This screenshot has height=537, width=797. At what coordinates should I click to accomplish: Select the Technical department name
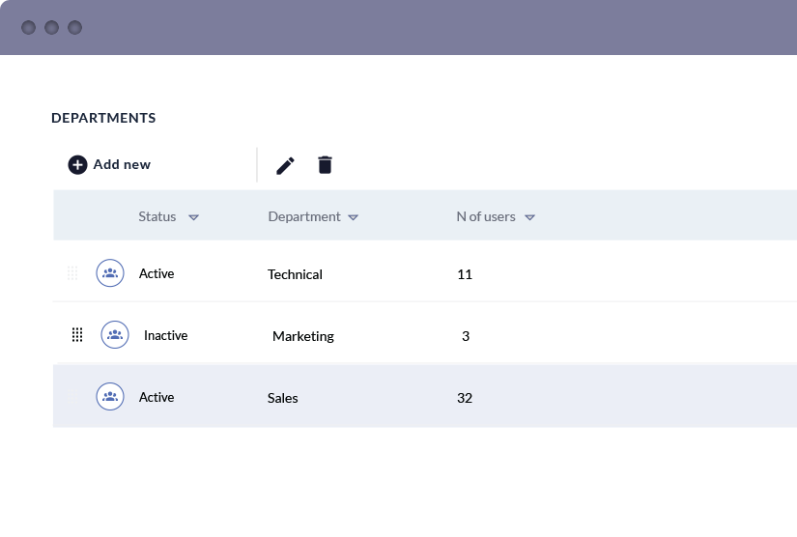(295, 274)
